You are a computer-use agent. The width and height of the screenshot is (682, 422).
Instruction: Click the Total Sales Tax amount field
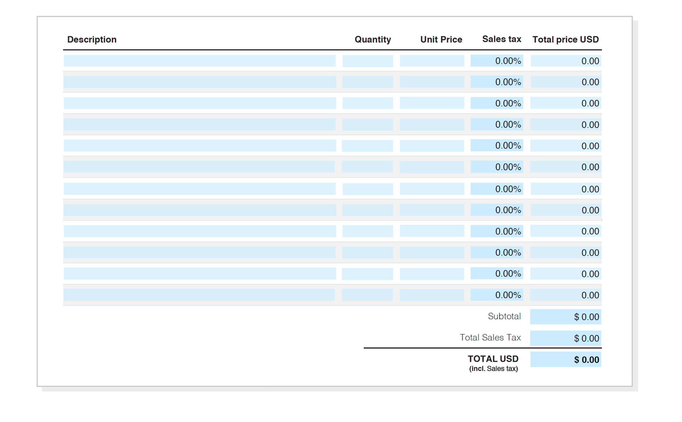565,338
